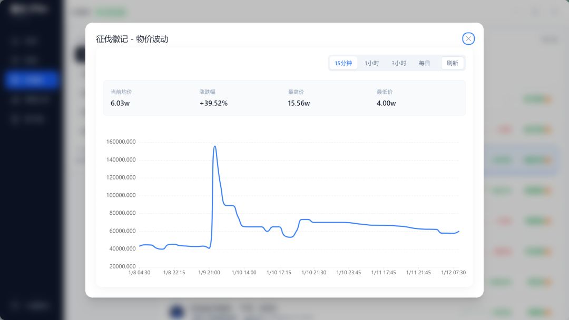This screenshot has height=320, width=569.
Task: Click the 征伐徽记 - 物价波动 title
Action: pos(132,39)
